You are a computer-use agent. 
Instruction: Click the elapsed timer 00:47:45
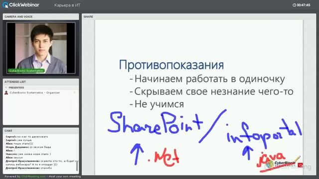[x=304, y=5]
